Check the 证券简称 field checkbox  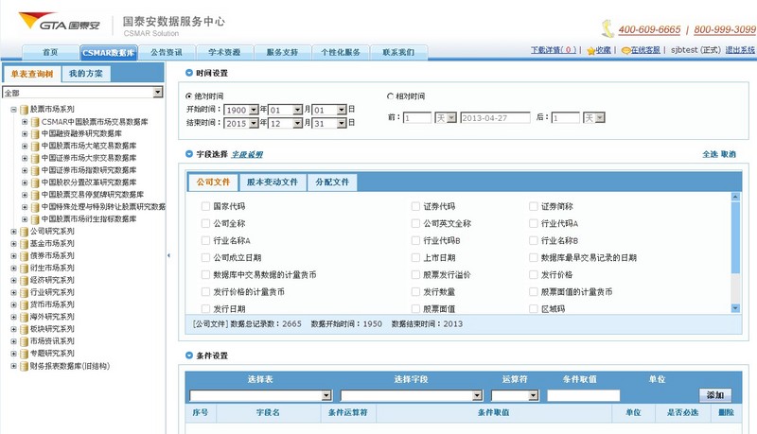(x=534, y=206)
